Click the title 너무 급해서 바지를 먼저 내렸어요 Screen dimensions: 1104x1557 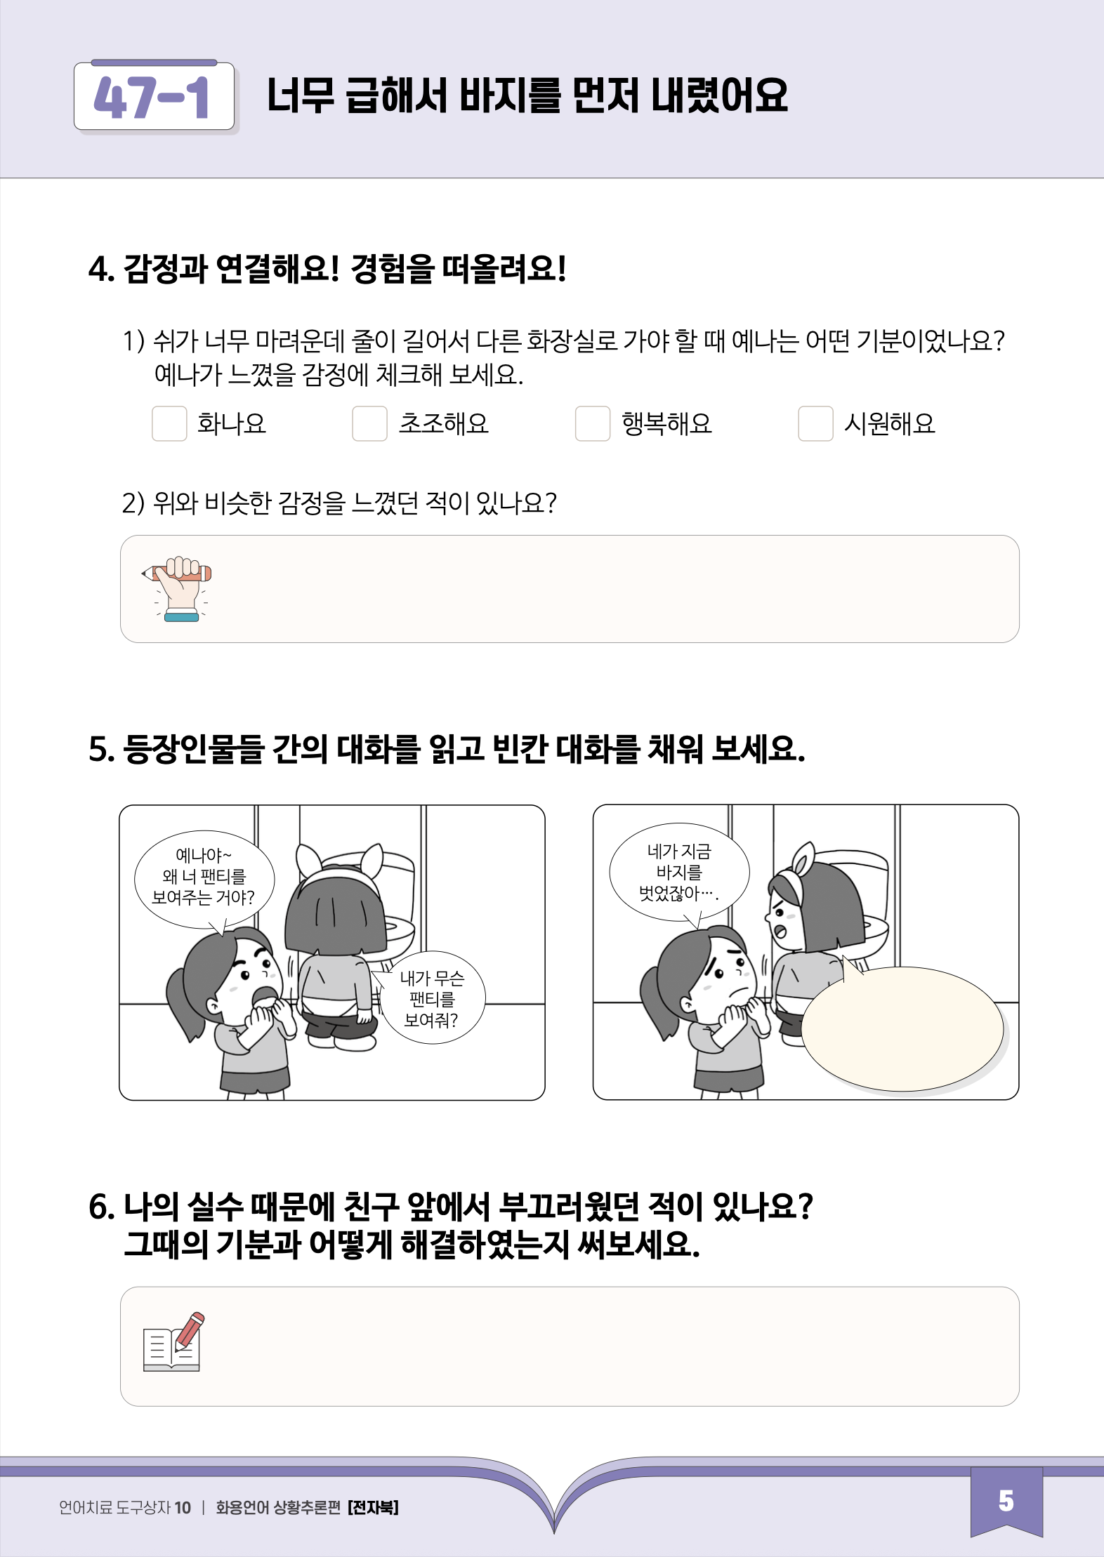[527, 96]
